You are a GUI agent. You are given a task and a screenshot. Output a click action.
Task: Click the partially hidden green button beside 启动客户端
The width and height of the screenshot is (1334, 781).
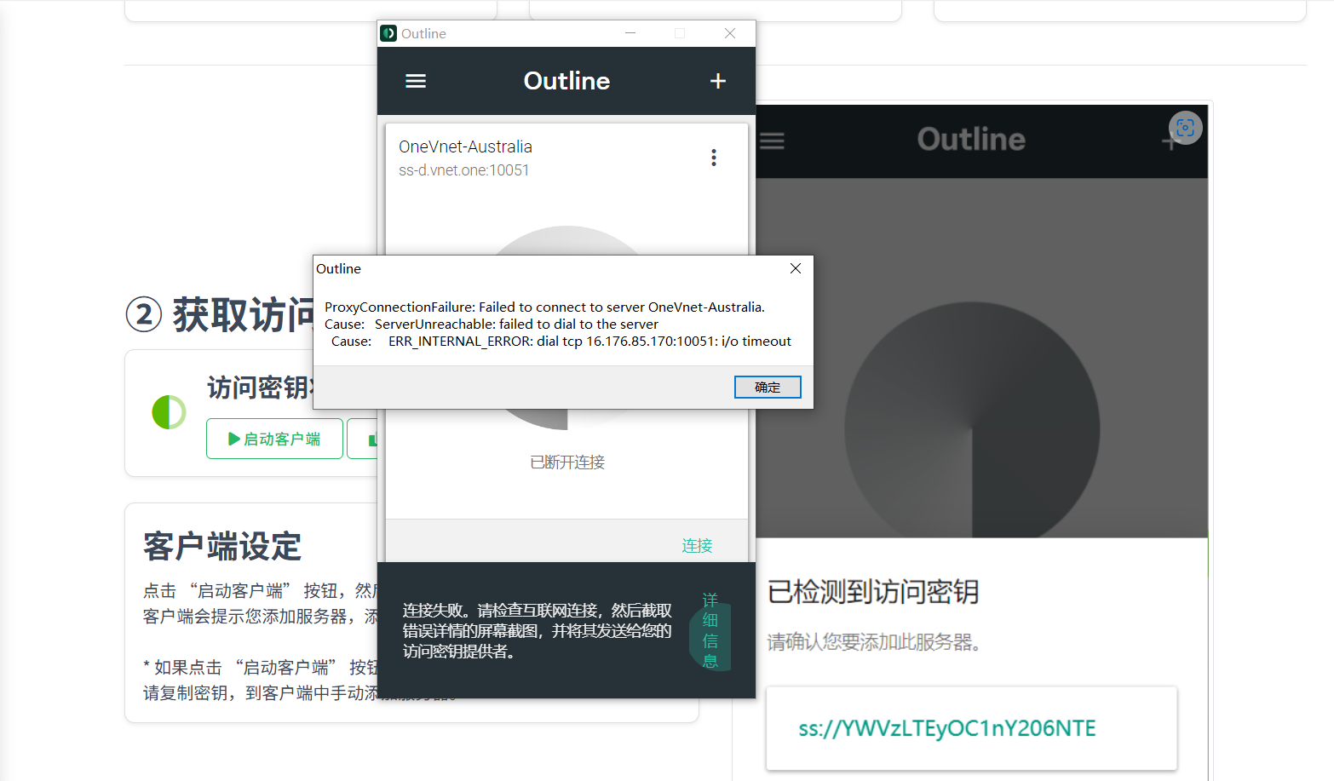pos(362,439)
